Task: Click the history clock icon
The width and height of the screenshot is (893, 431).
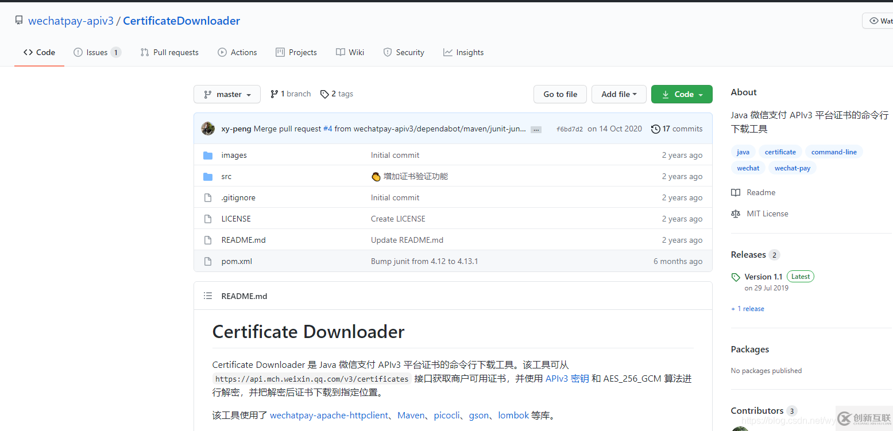Action: click(655, 129)
